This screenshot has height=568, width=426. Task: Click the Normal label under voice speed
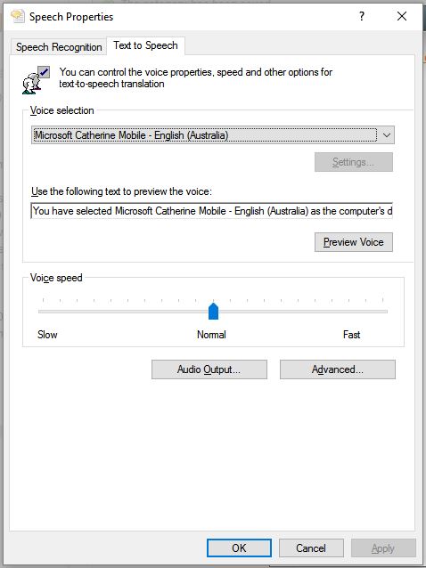tap(211, 335)
